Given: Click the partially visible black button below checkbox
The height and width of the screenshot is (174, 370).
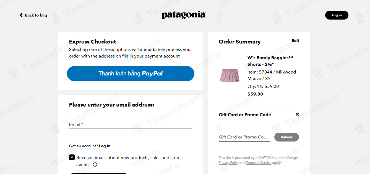Looking at the screenshot, I should coord(98,173).
